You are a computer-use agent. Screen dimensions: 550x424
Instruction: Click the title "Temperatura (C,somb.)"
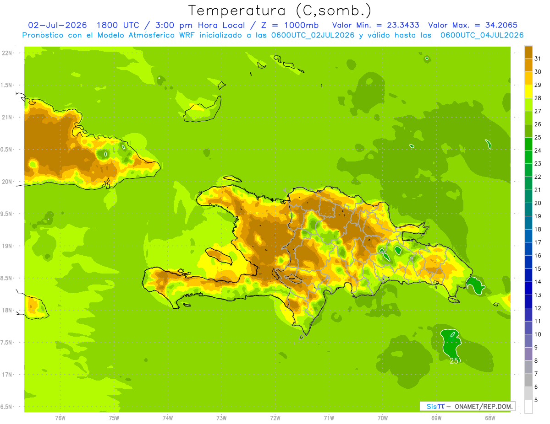click(280, 10)
